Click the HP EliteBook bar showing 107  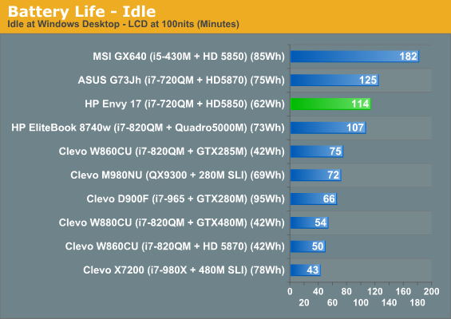coord(328,128)
